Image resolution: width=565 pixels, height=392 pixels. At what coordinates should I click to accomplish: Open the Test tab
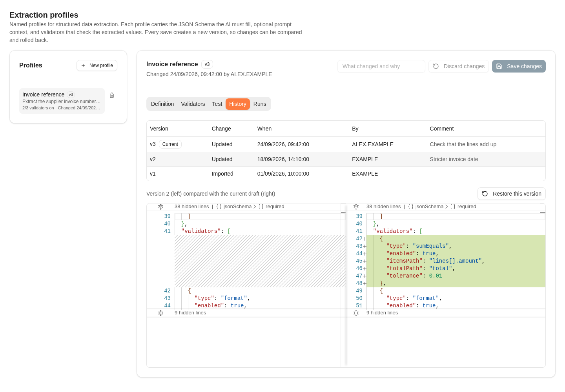(217, 104)
